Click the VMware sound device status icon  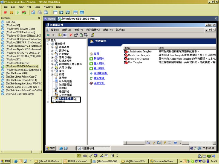click(x=213, y=156)
